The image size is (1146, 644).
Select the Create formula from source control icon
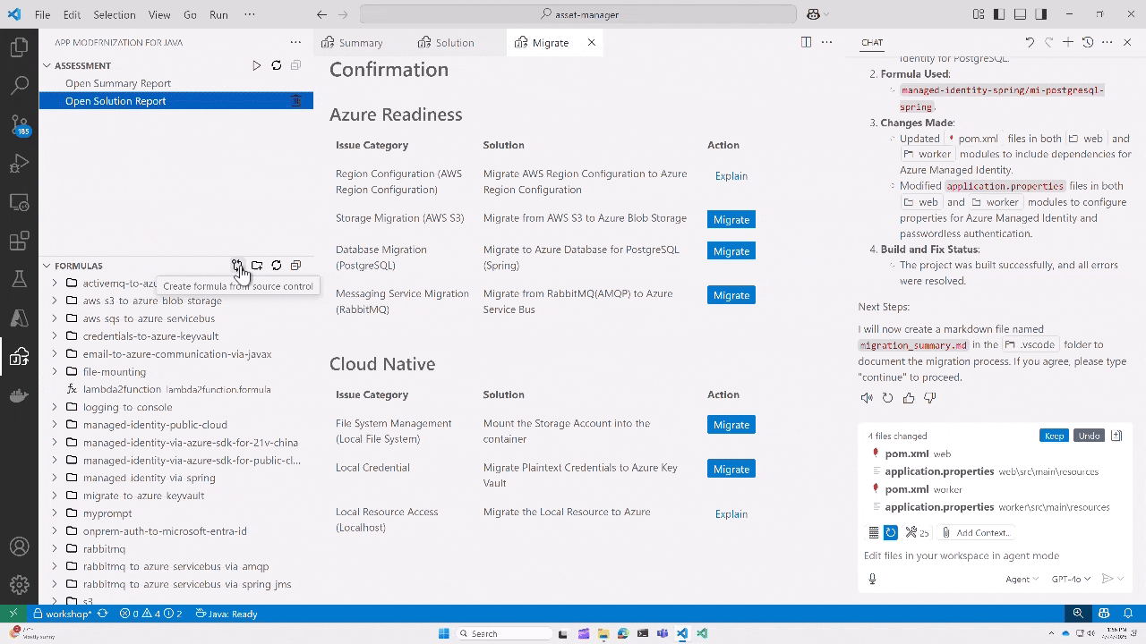pyautogui.click(x=237, y=266)
